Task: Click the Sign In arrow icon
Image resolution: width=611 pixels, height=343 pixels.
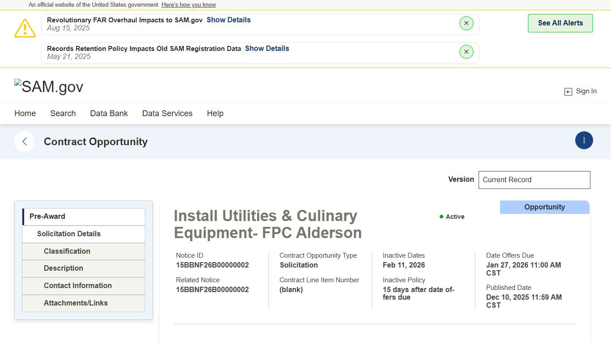Action: pyautogui.click(x=568, y=92)
